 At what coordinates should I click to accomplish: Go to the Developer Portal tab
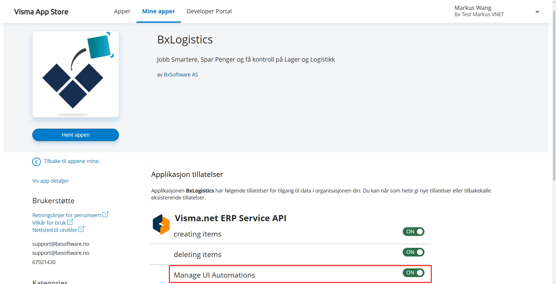(x=209, y=11)
